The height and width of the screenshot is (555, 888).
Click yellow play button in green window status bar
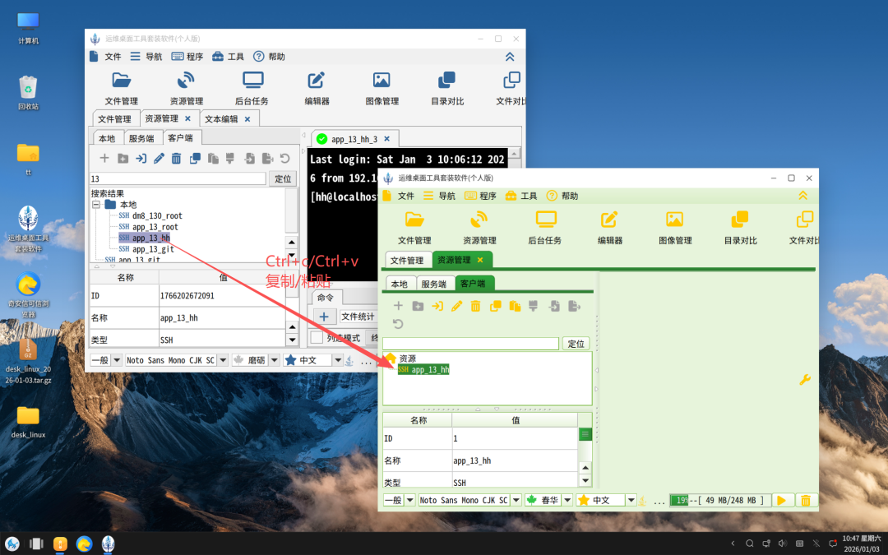coord(782,500)
